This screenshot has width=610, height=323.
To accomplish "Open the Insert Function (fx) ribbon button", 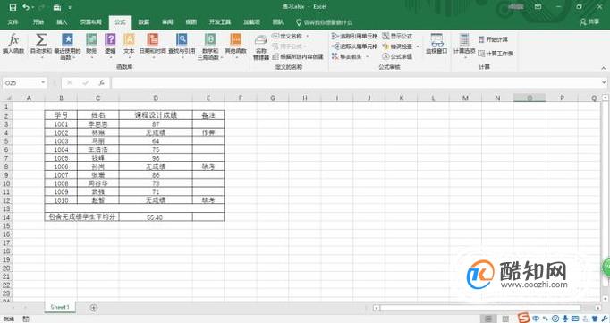I will [x=13, y=44].
